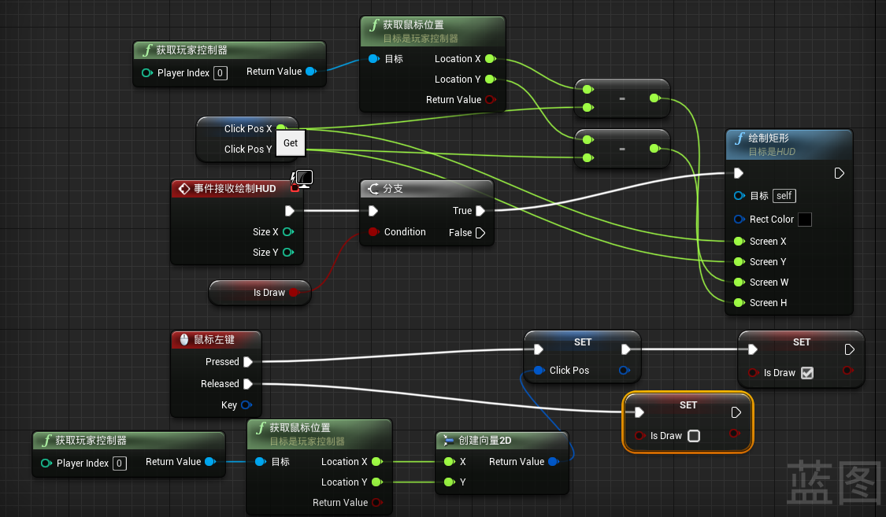The width and height of the screenshot is (886, 517).
Task: Open the Rect Color swatch
Action: click(804, 220)
